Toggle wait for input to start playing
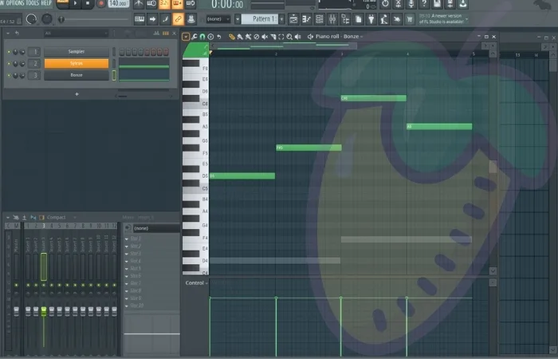The height and width of the screenshot is (359, 558). (151, 3)
